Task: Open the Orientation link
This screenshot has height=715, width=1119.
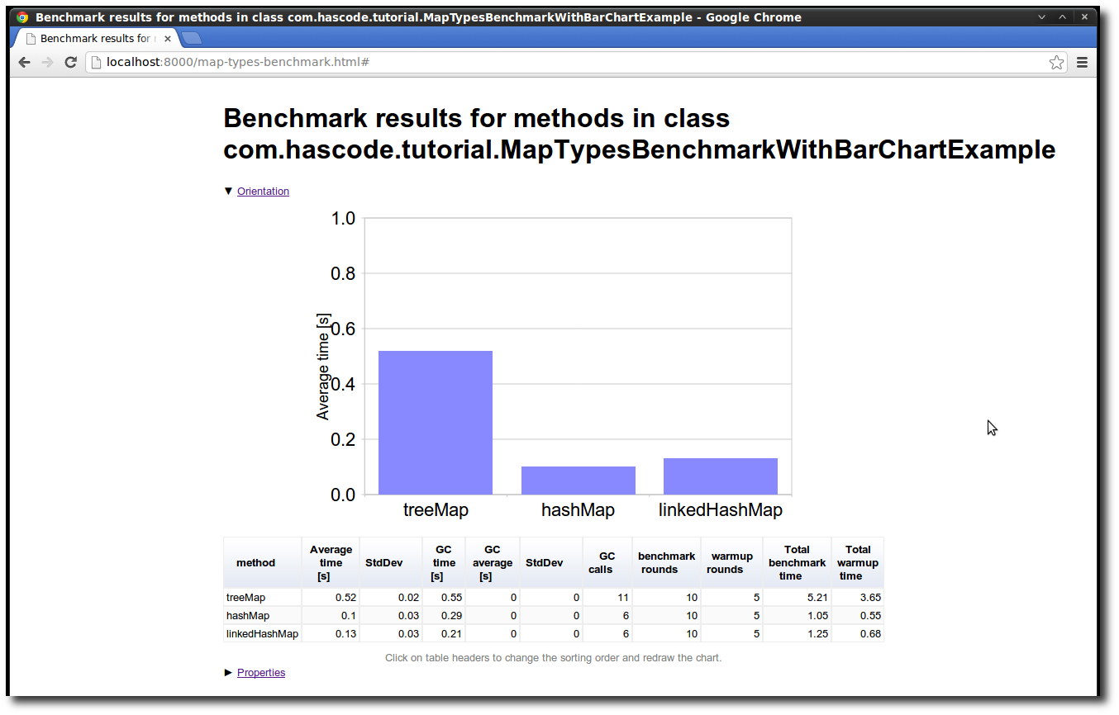Action: click(263, 192)
